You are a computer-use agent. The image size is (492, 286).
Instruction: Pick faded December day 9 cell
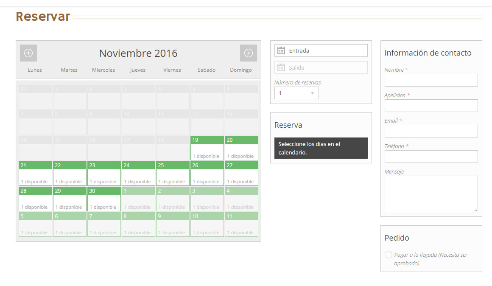pyautogui.click(x=173, y=224)
